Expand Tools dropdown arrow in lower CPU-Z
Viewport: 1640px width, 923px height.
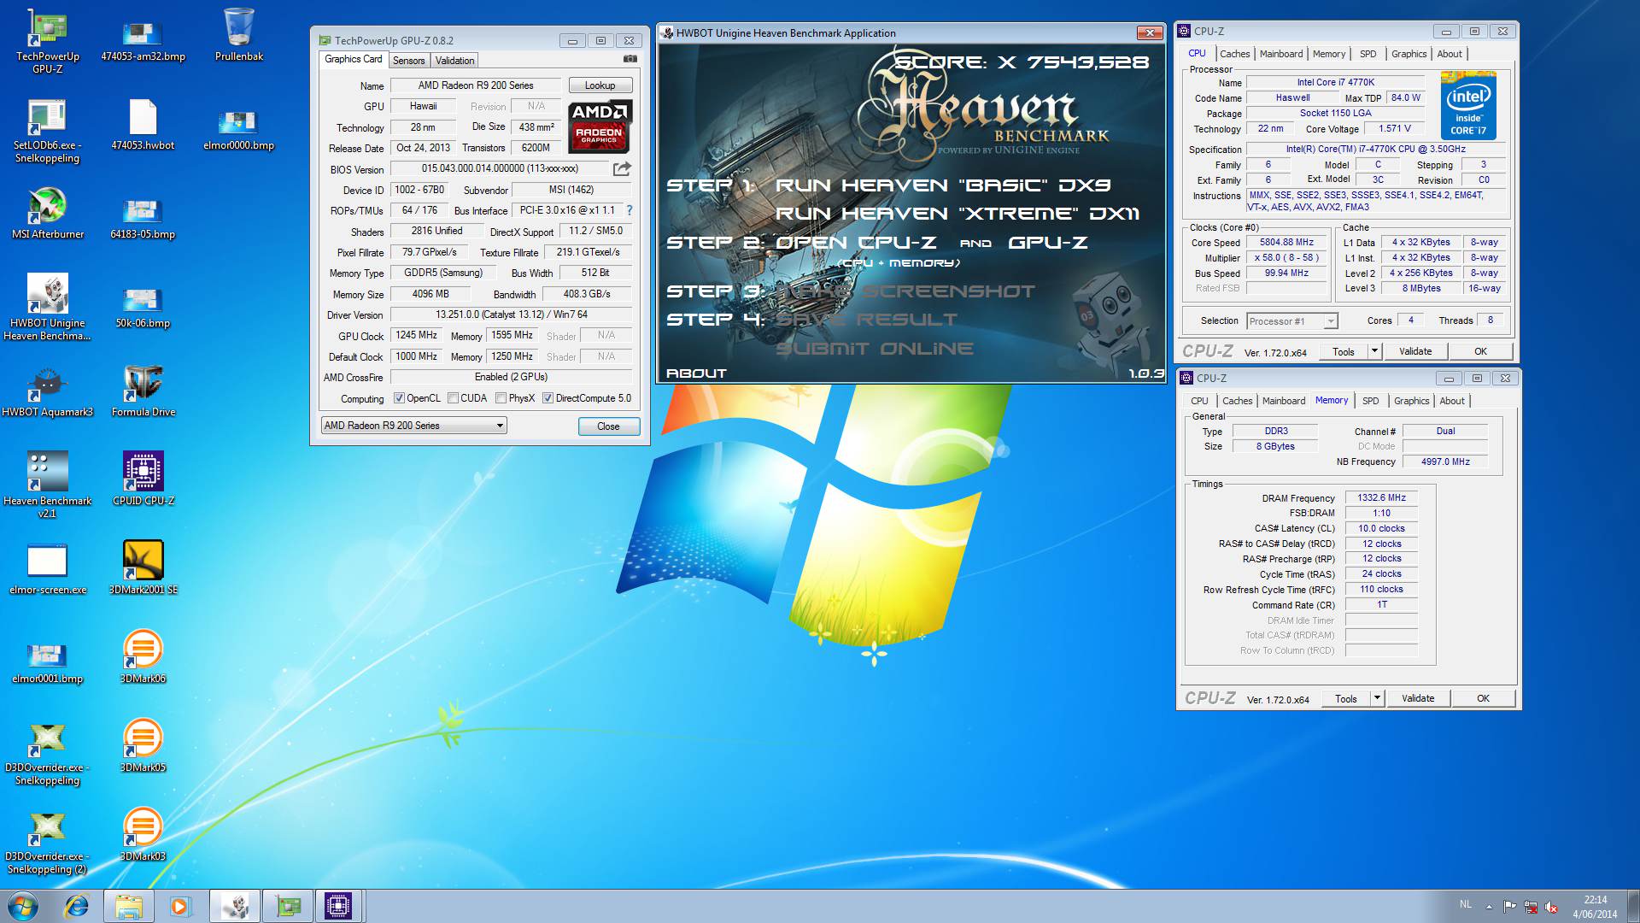click(1377, 698)
